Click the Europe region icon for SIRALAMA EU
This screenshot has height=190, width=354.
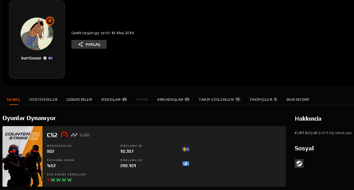186,164
